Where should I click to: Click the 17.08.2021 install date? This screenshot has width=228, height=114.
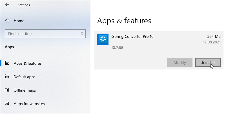pyautogui.click(x=212, y=42)
